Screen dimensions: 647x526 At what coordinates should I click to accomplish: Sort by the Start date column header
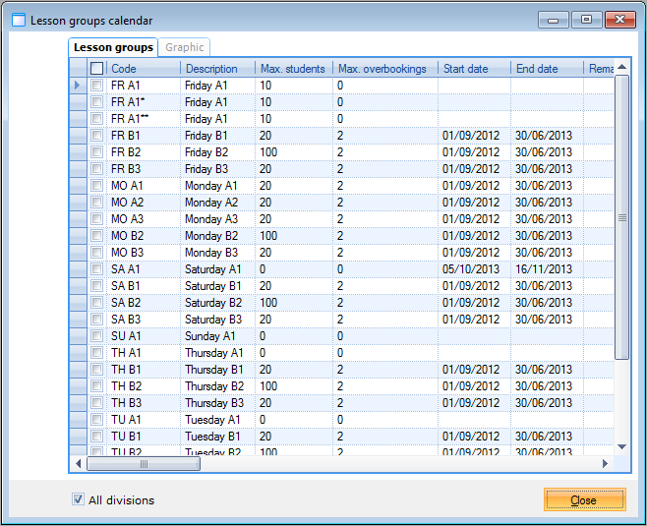point(474,69)
